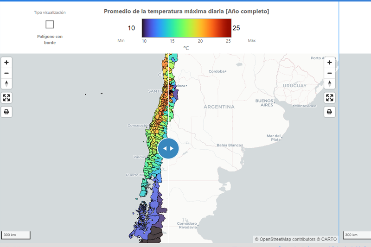Open fullscreen from the right map control
The image size is (371, 247).
click(x=329, y=98)
